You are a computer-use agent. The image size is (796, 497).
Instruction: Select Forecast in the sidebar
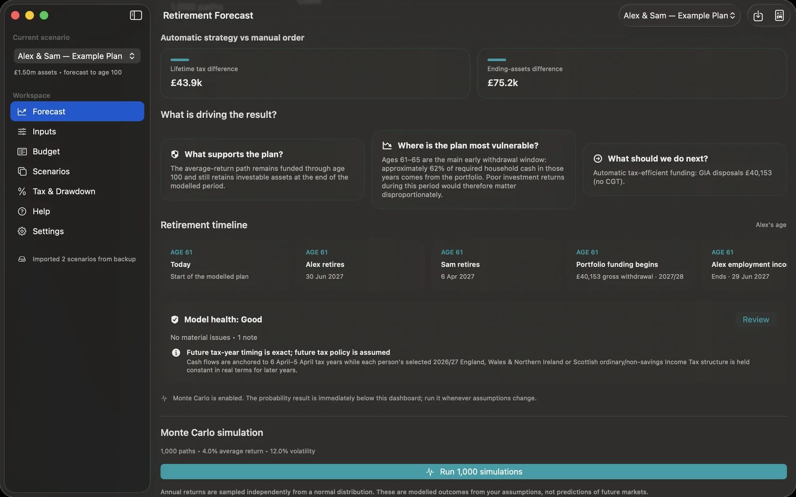77,111
